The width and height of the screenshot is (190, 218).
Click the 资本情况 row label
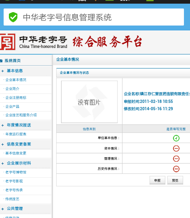(112, 148)
